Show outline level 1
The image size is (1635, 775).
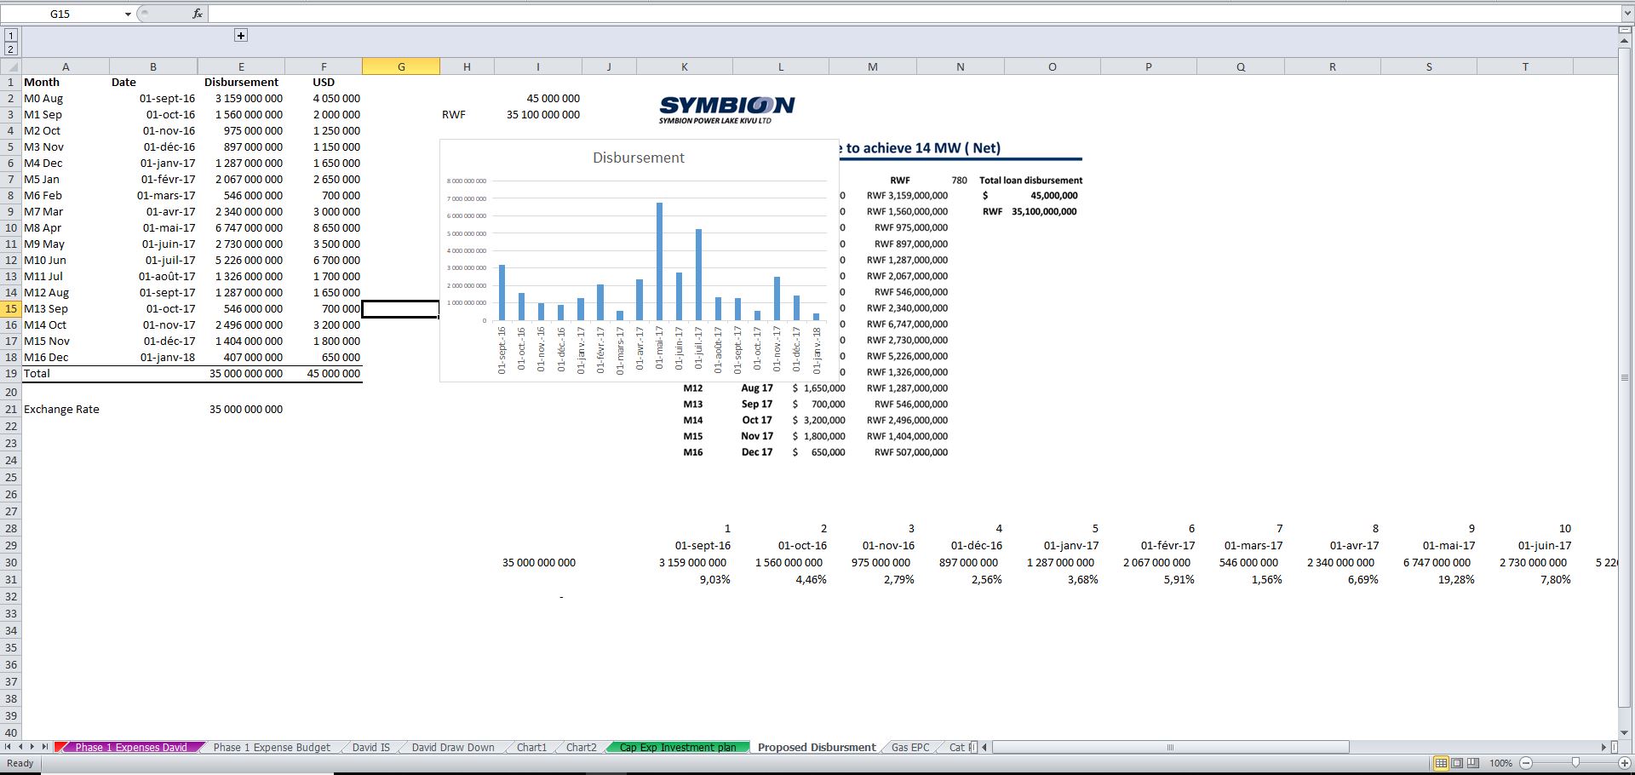(10, 35)
